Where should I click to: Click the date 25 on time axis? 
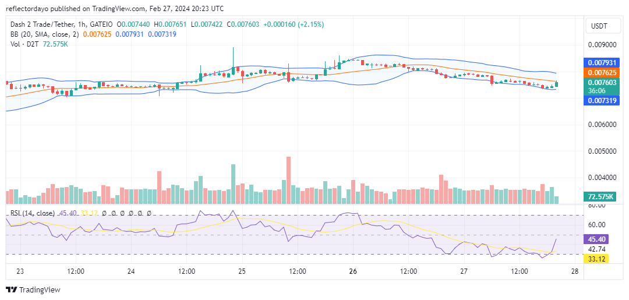(242, 271)
